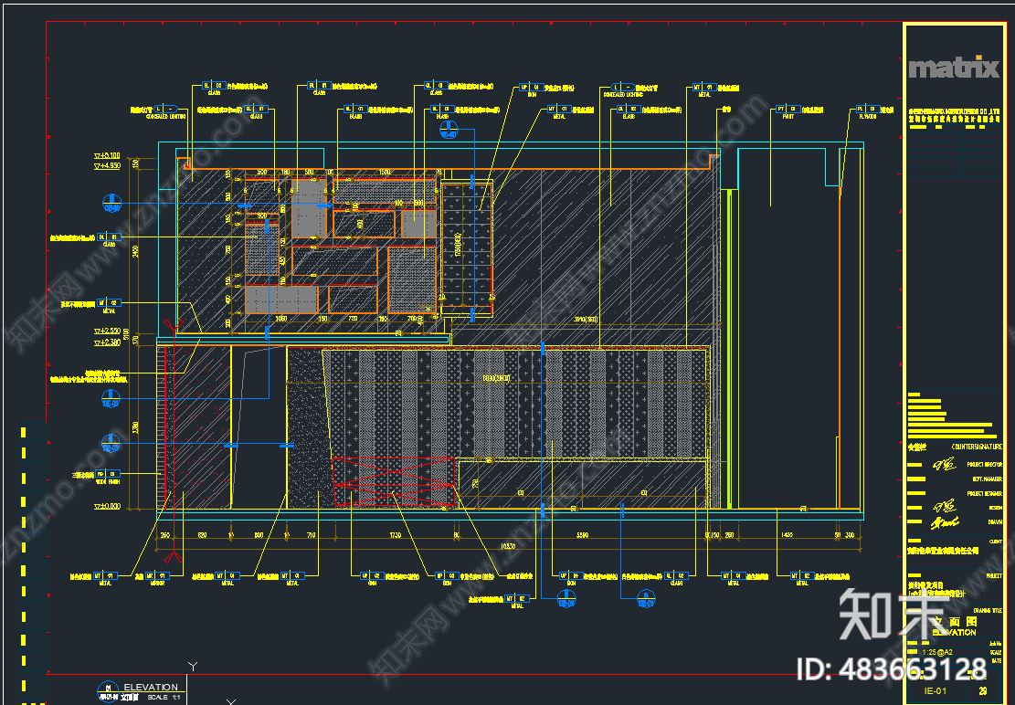Pick the 710 horizontal dimension text

coord(312,535)
